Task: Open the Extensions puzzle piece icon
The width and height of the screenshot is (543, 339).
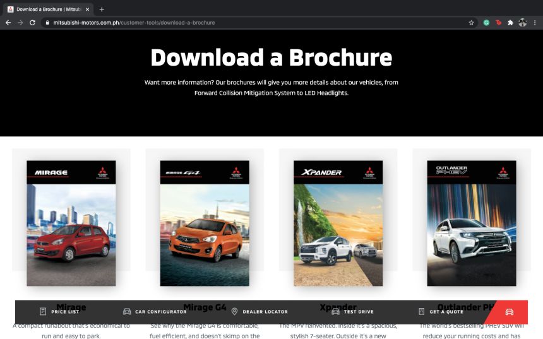Action: [510, 23]
